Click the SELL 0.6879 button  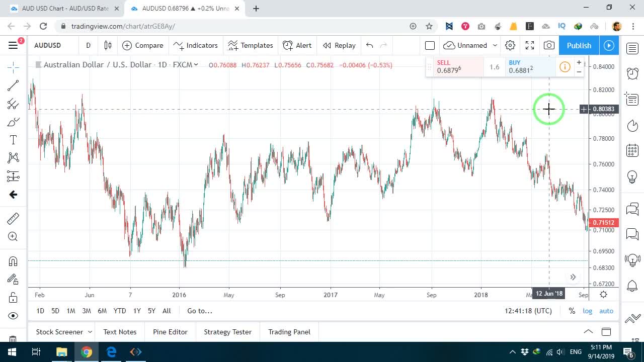click(x=458, y=67)
